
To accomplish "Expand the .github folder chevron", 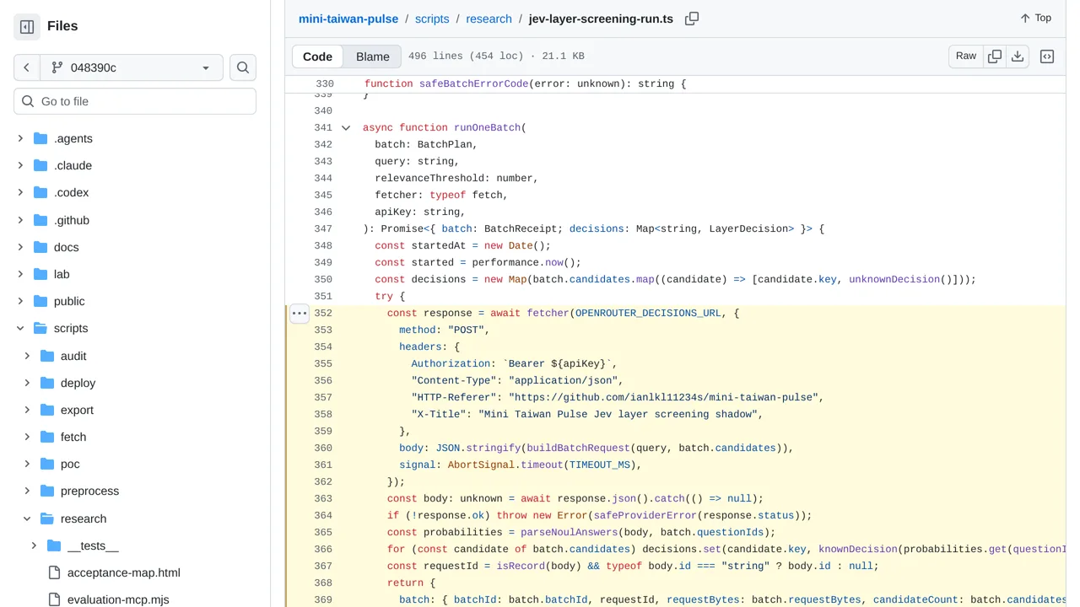I will 20,220.
